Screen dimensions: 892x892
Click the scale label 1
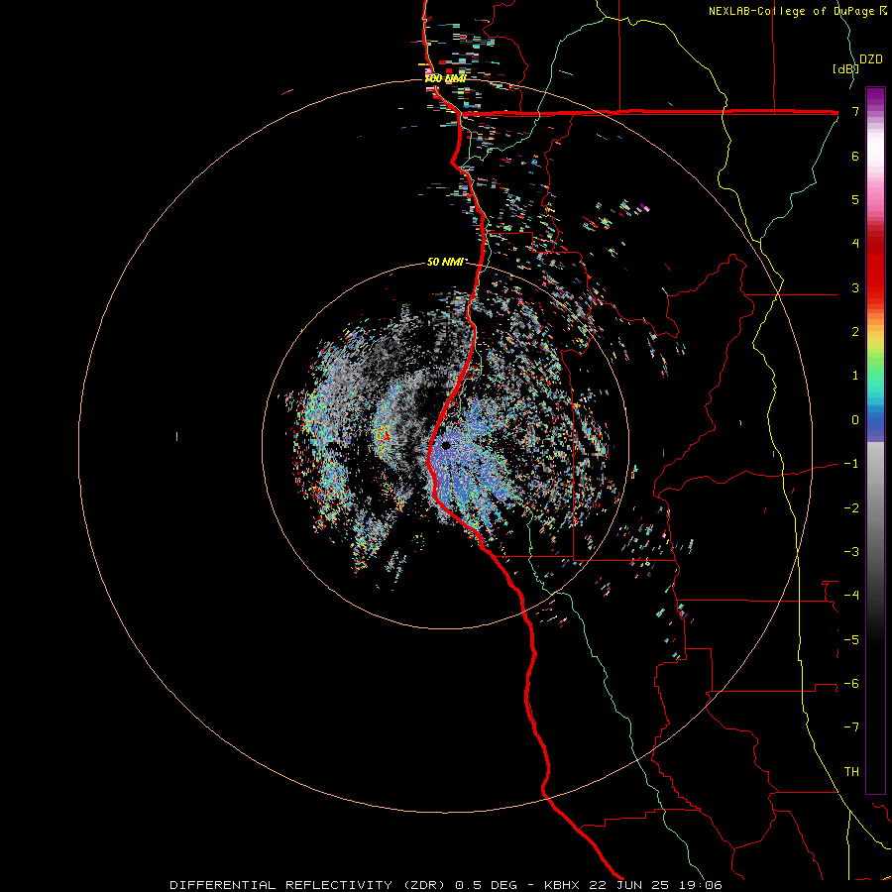click(855, 376)
